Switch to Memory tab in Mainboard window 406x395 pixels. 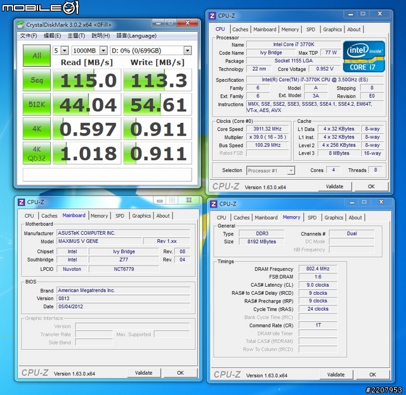(x=99, y=216)
